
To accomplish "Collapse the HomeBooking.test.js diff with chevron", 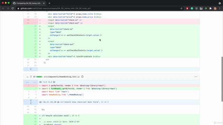I will 27,77.
